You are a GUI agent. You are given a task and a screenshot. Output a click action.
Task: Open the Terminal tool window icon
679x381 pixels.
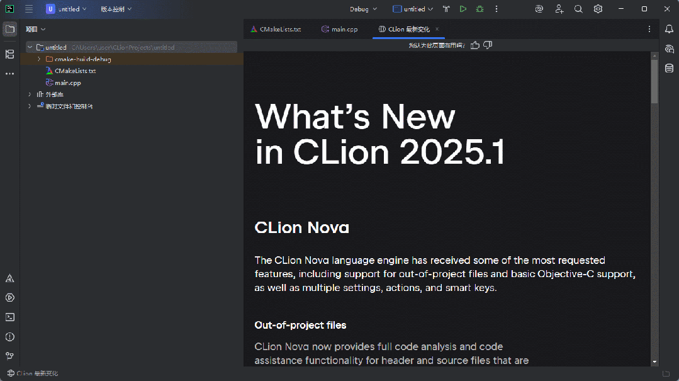(x=9, y=317)
